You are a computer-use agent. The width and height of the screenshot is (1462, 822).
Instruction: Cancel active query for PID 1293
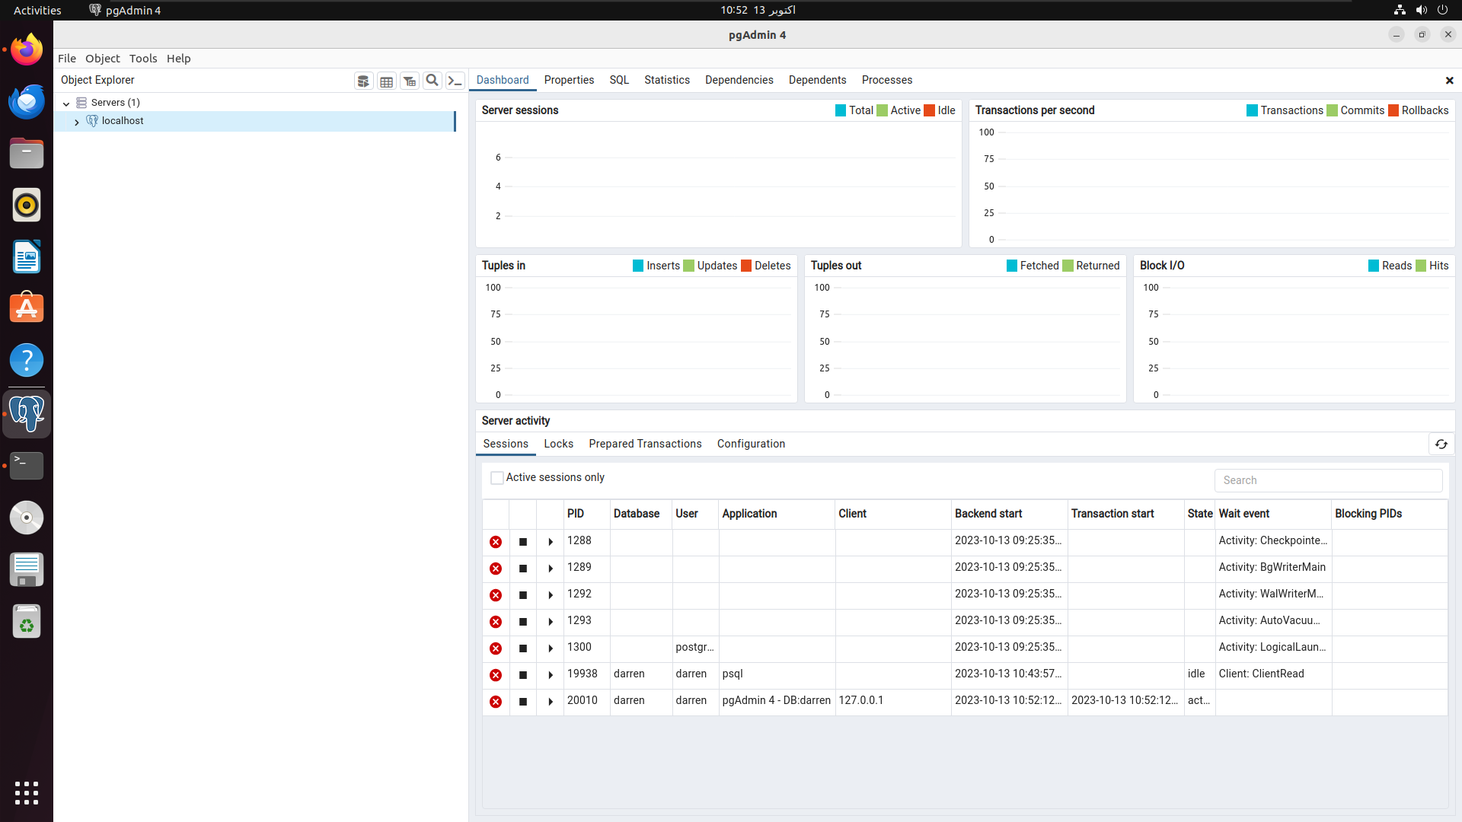tap(523, 622)
